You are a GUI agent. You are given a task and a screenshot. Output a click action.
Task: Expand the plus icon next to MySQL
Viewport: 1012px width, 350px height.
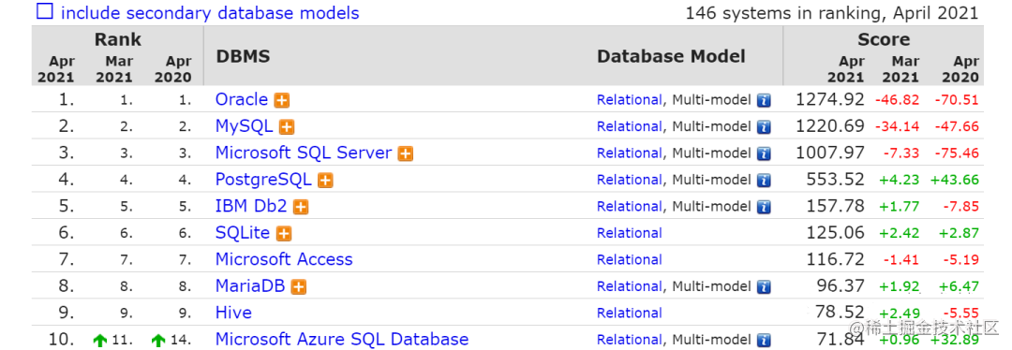click(287, 127)
